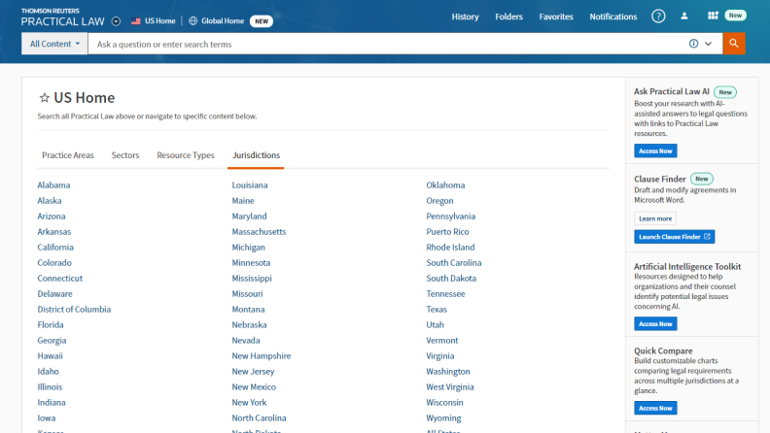Open the Practical Law product switcher arrow

(x=117, y=20)
